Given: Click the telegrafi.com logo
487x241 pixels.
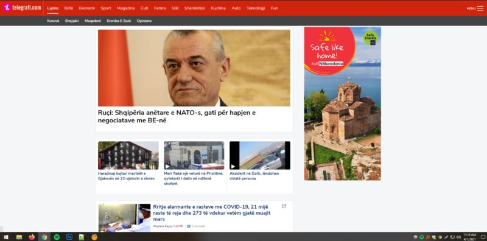Looking at the screenshot, I should pos(22,7).
